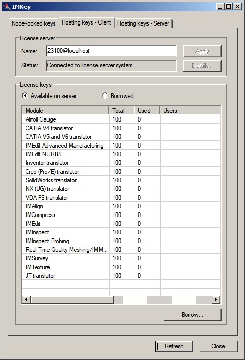Click the Used column header
245x360 pixels.
click(x=147, y=110)
